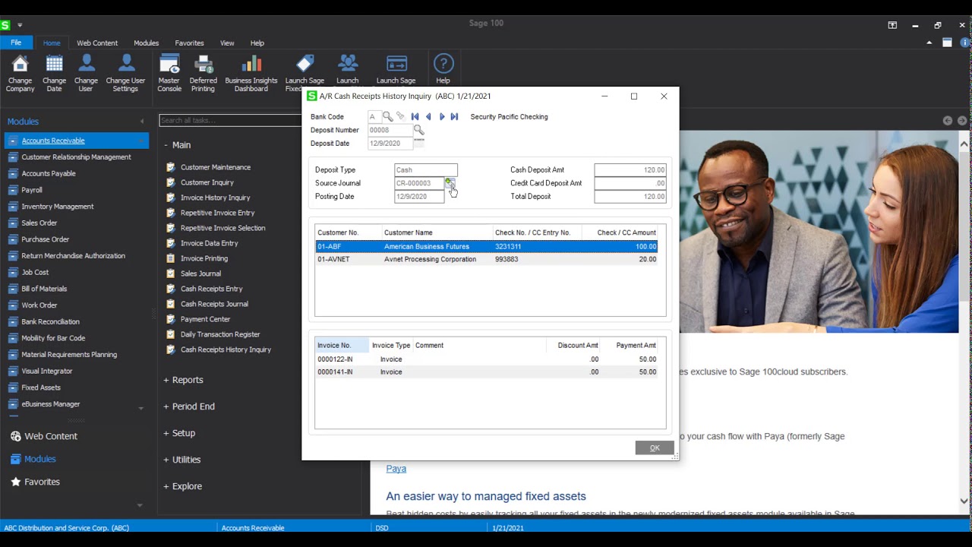Click OK in Cash Receipts History Inquiry
Image resolution: width=972 pixels, height=547 pixels.
click(655, 448)
